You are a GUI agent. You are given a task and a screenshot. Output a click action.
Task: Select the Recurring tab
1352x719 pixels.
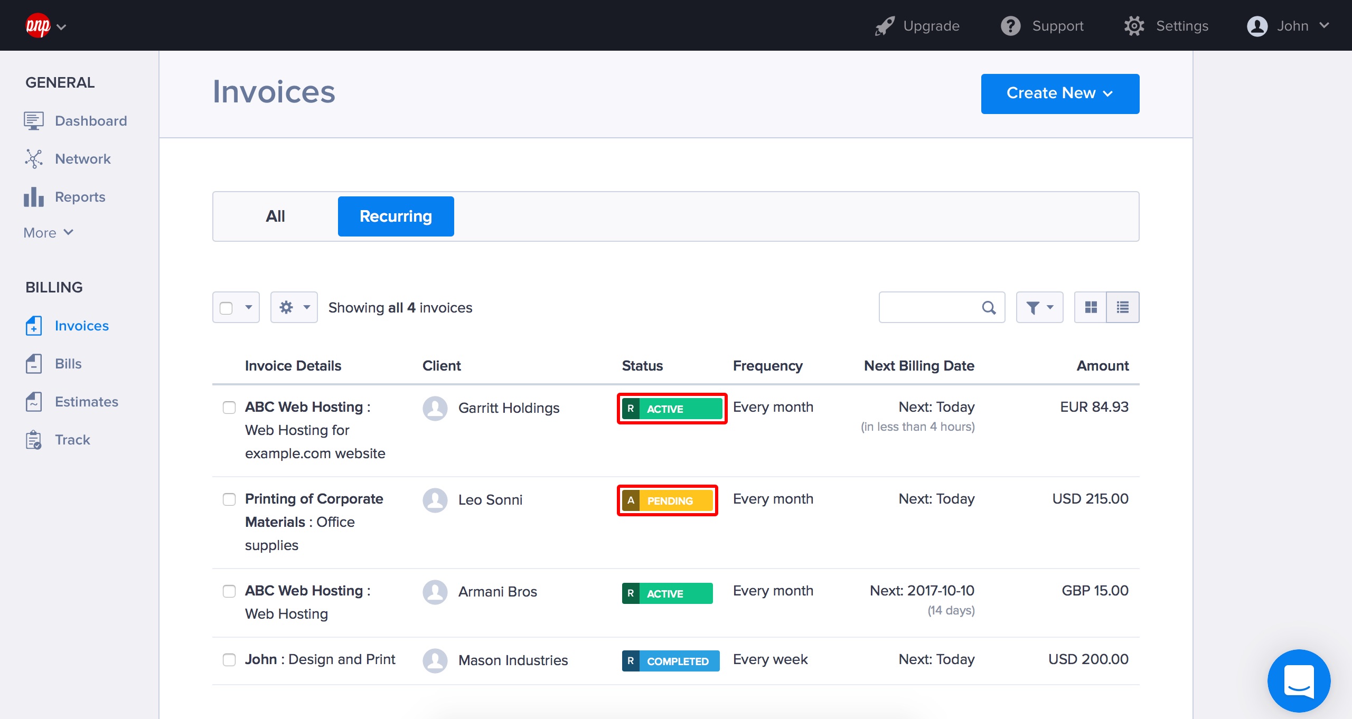(x=396, y=216)
